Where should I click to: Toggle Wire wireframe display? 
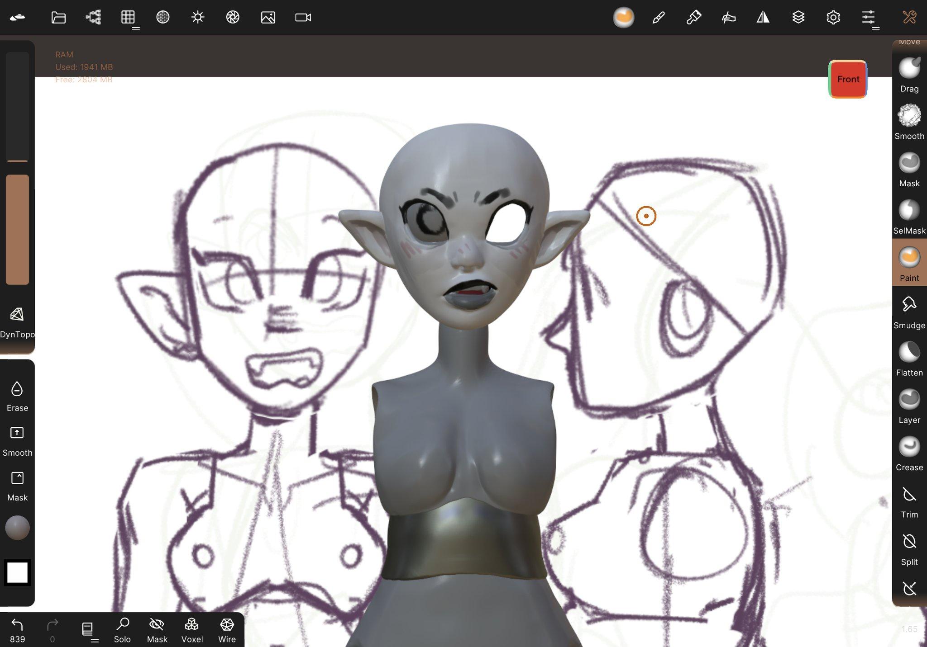pyautogui.click(x=227, y=630)
